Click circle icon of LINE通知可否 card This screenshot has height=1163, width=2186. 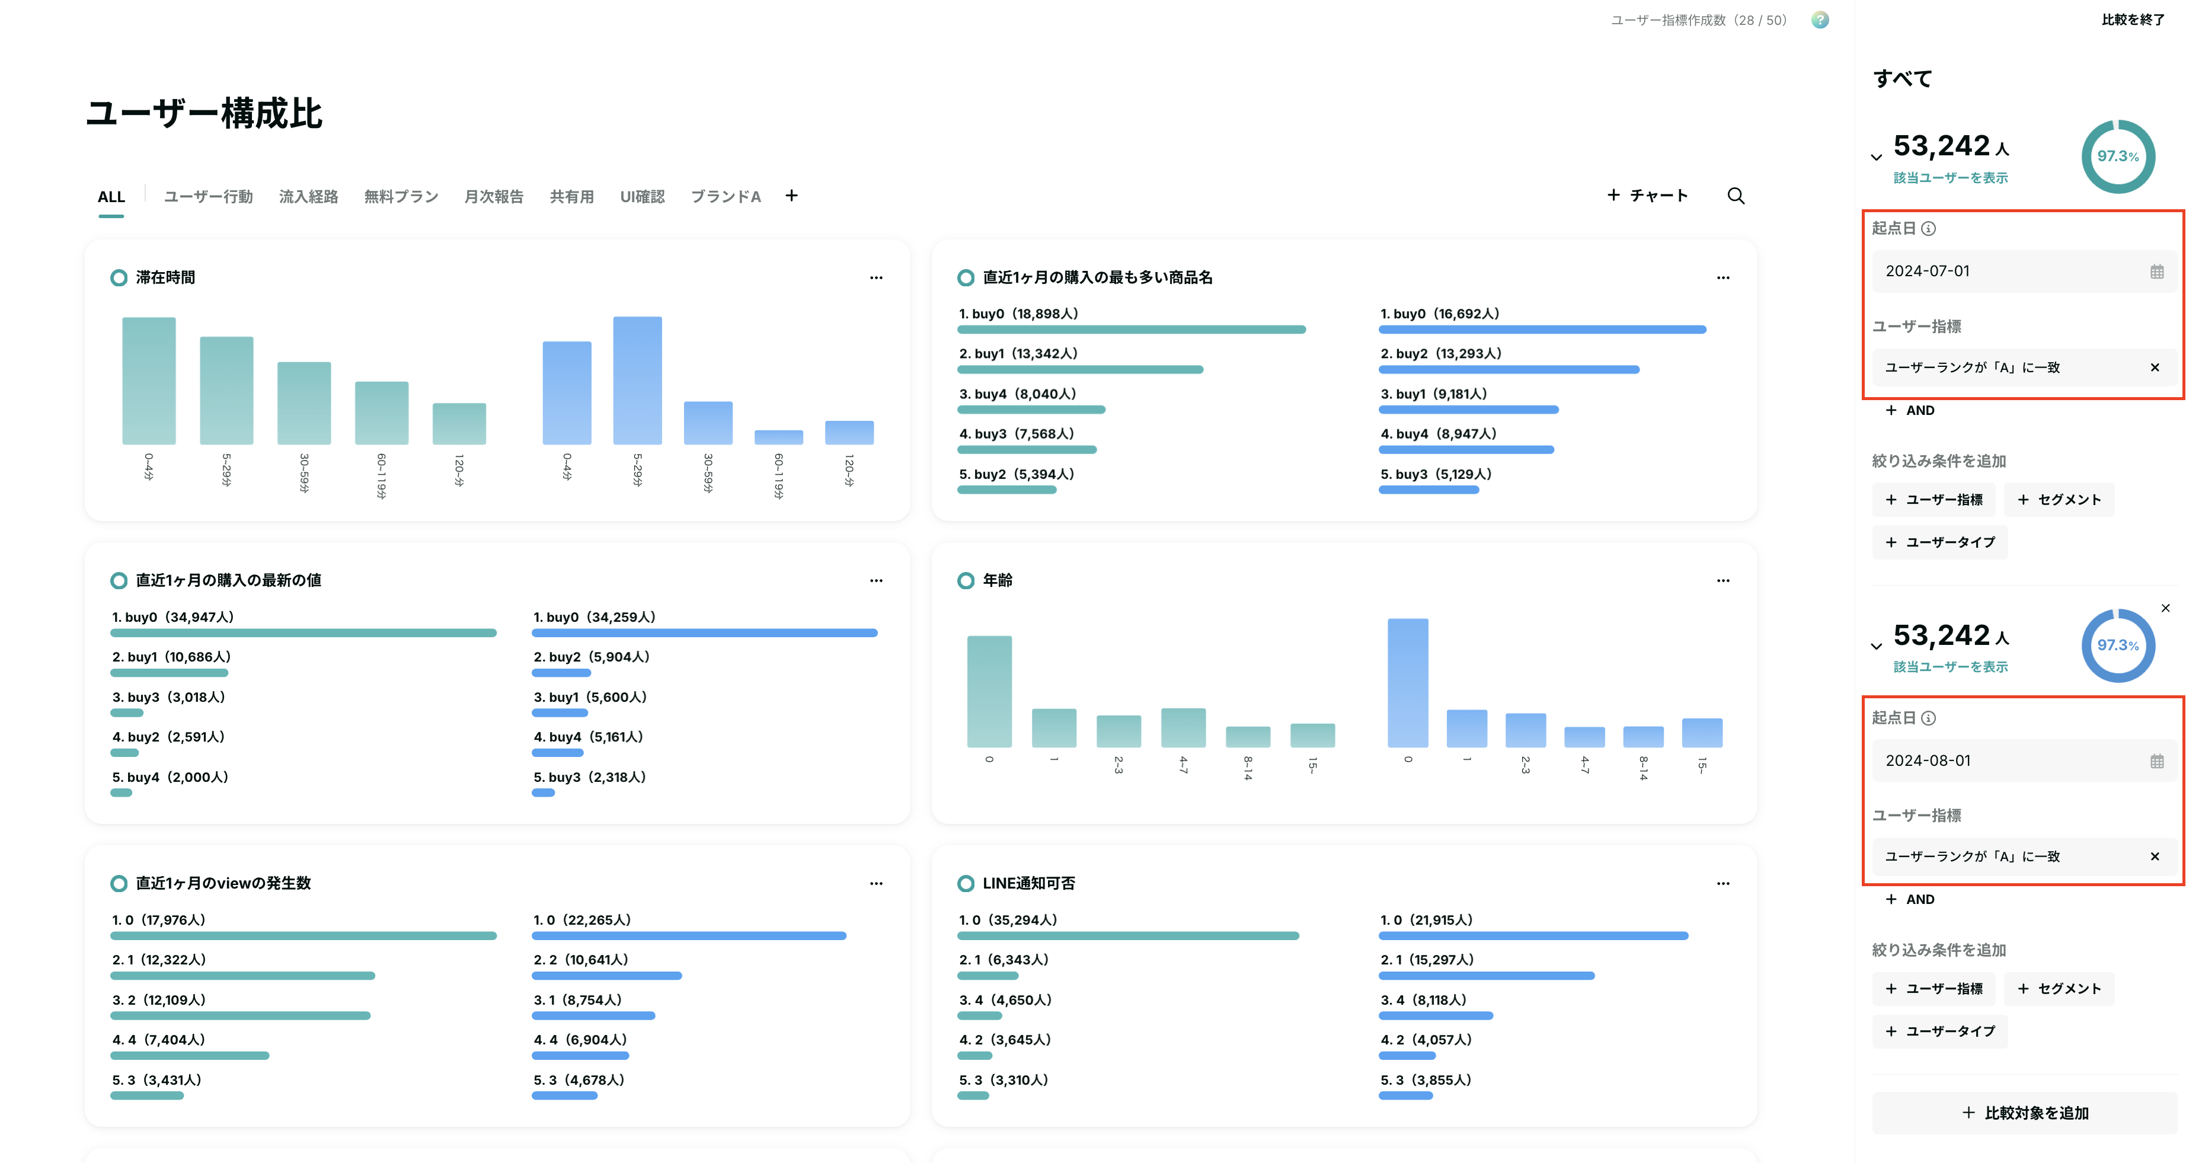click(x=966, y=884)
